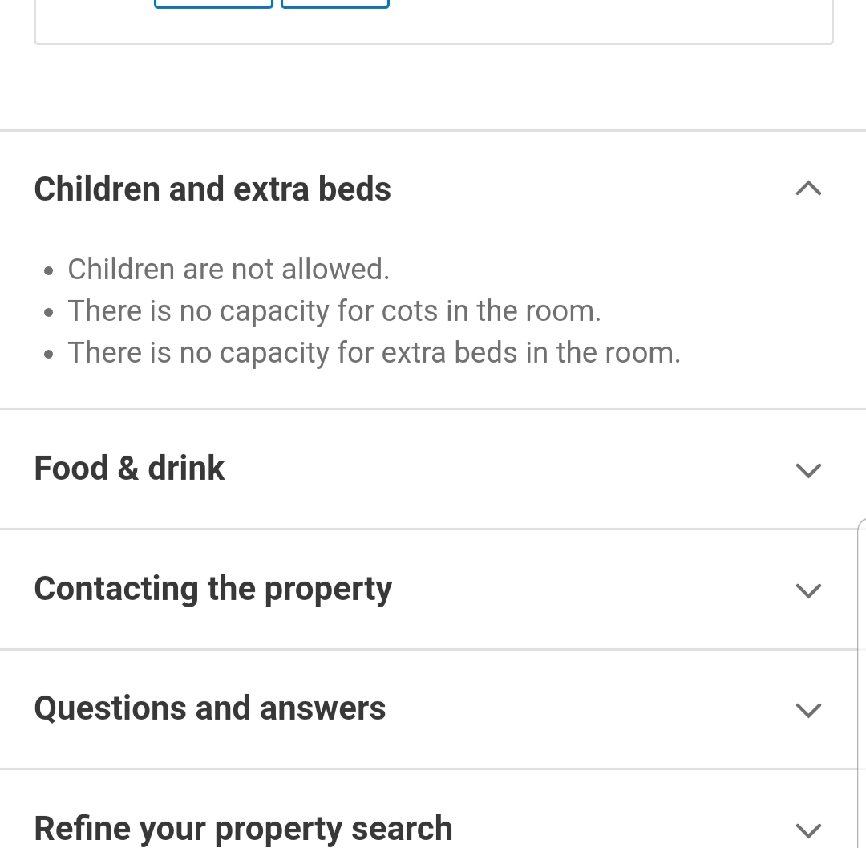Image resolution: width=866 pixels, height=848 pixels.
Task: Click the 'no capacity for extra beds' line
Action: [374, 352]
